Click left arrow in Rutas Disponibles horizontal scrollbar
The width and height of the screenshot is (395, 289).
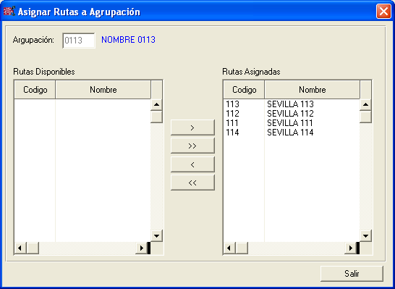click(20, 248)
